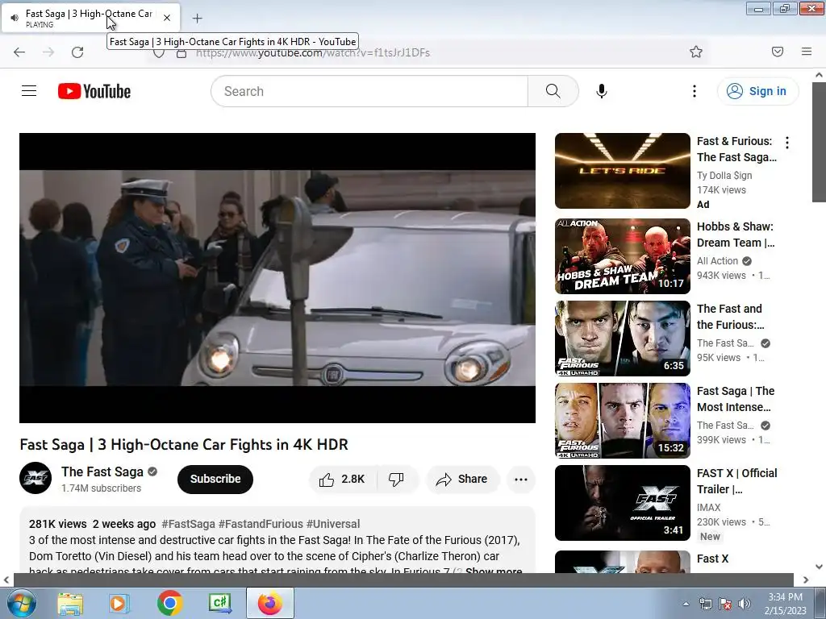Go to the YouTube home logo
Viewport: 826px width, 619px height.
pyautogui.click(x=94, y=91)
